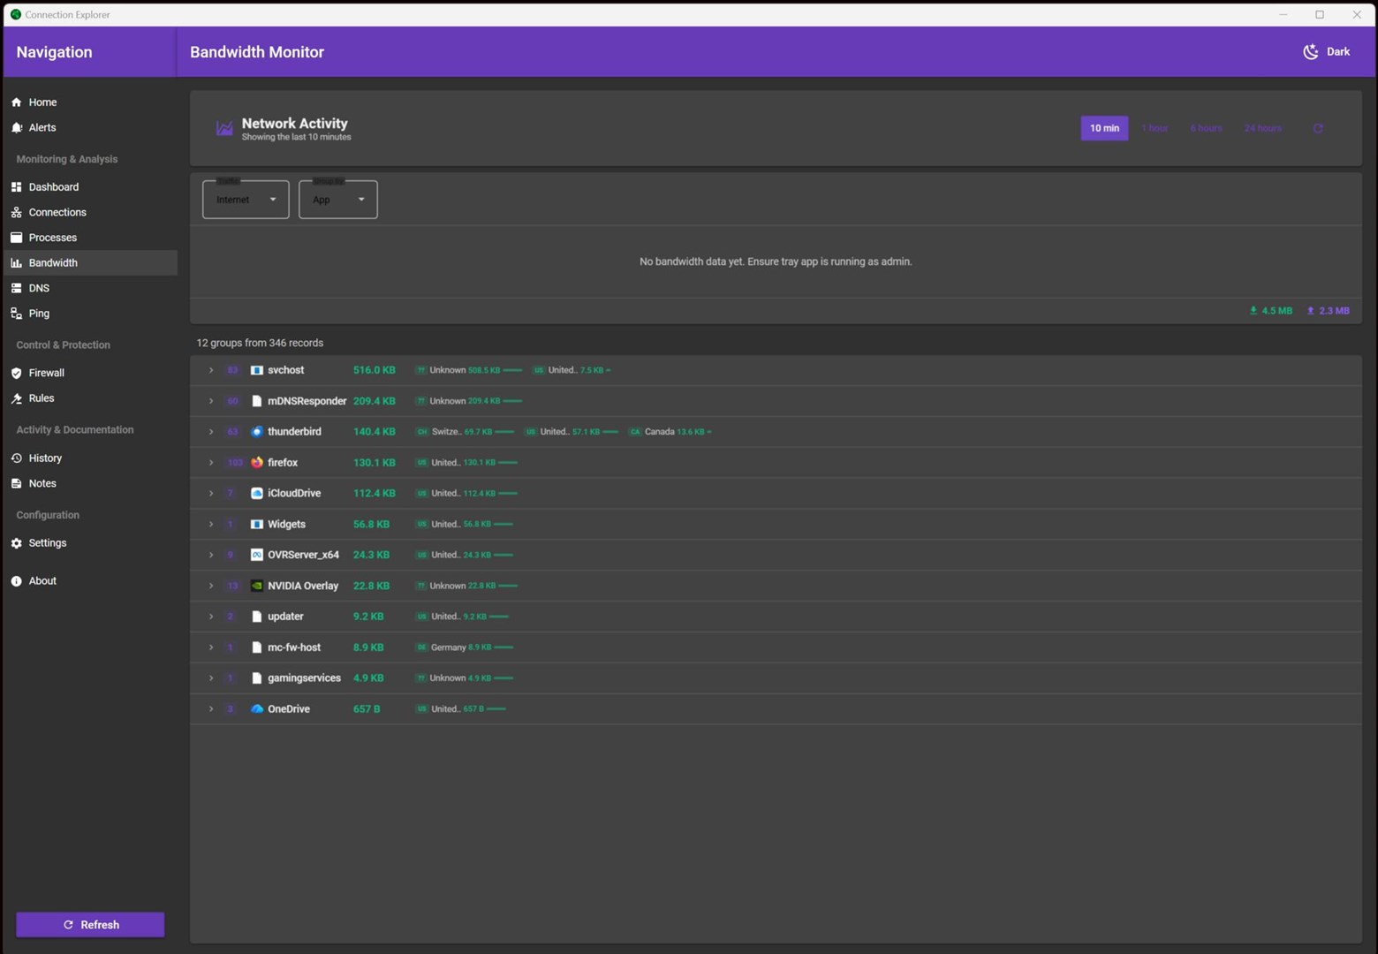Click the firefox app icon
This screenshot has width=1378, height=954.
coord(257,463)
